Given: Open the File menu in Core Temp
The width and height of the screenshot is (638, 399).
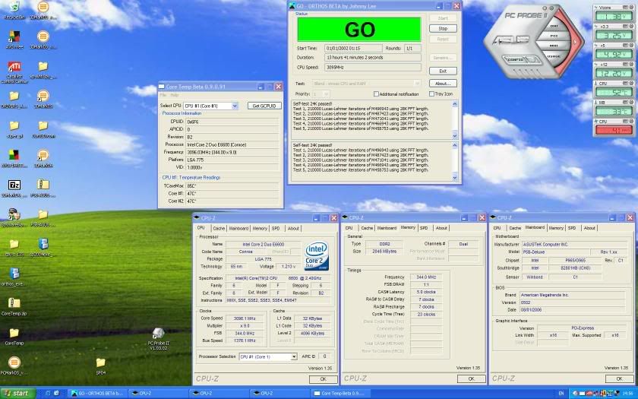Looking at the screenshot, I should coord(163,95).
